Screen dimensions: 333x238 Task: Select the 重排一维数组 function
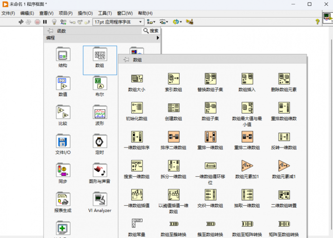coord(211,137)
